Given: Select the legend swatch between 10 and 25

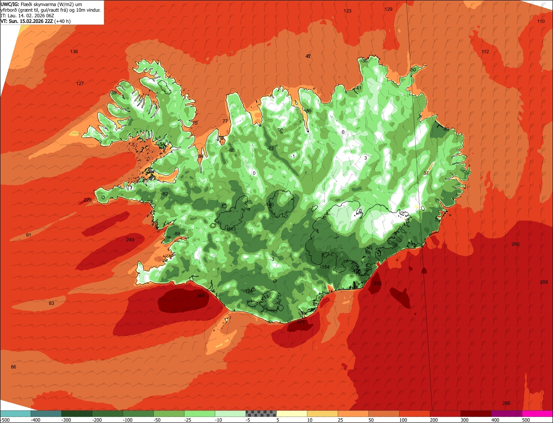Looking at the screenshot, I should (322, 413).
